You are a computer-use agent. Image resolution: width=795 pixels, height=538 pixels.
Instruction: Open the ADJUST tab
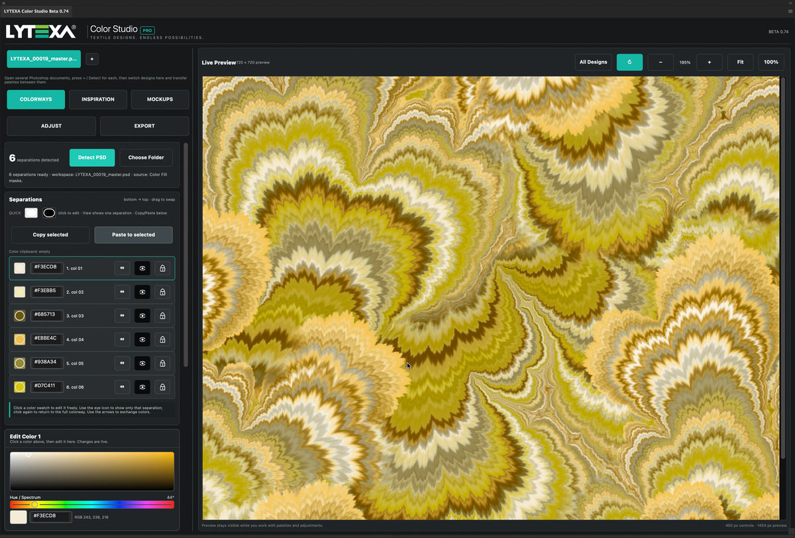pyautogui.click(x=51, y=126)
